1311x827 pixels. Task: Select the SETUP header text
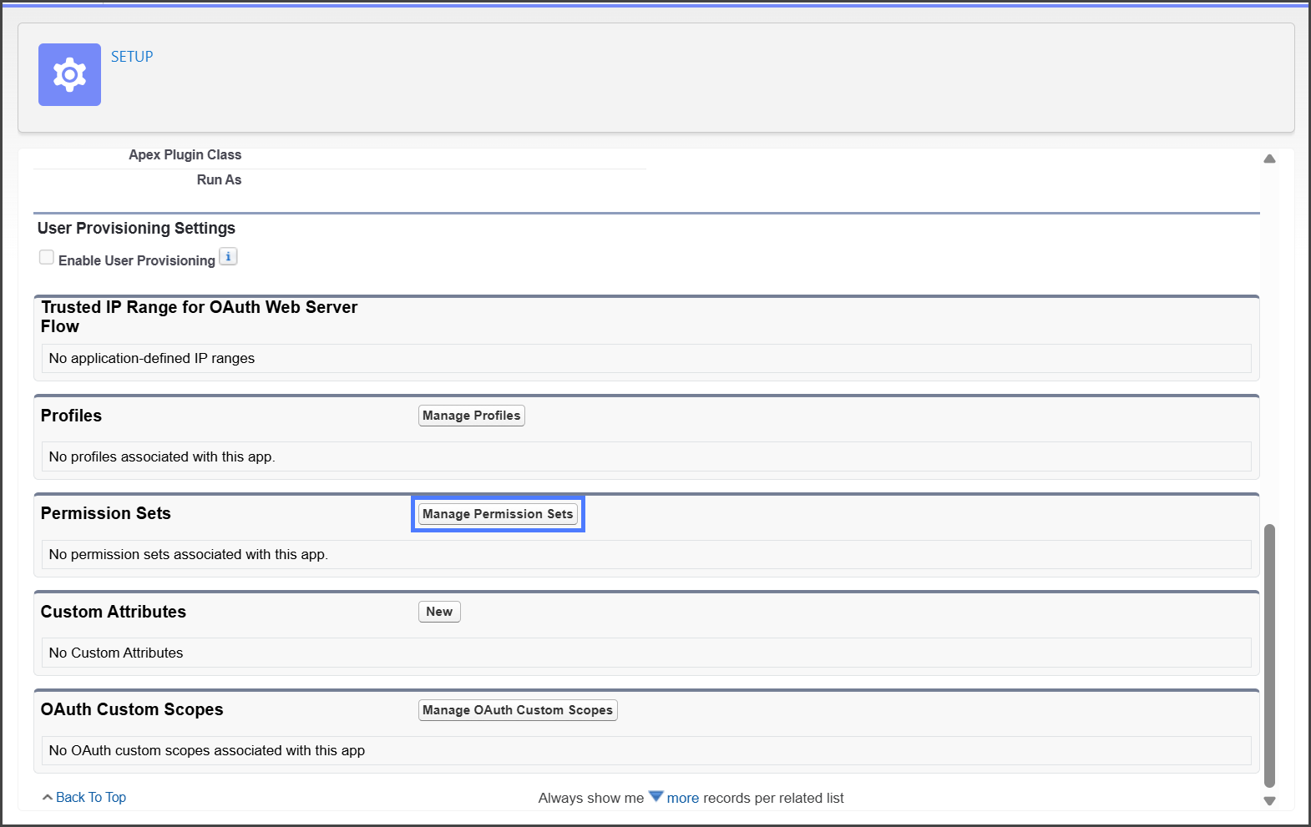point(132,57)
